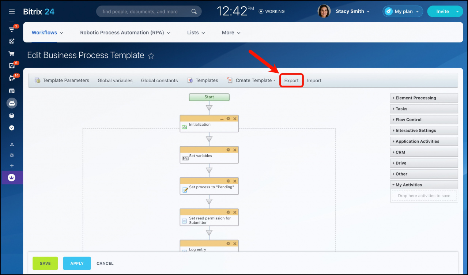The height and width of the screenshot is (275, 468).
Task: Expand the Other activity group
Action: coord(424,174)
